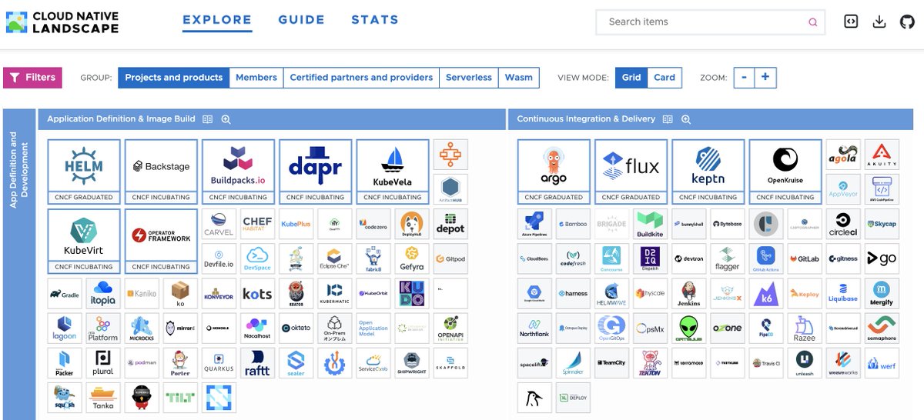Select the Serverless group
This screenshot has width=924, height=420.
(x=469, y=78)
